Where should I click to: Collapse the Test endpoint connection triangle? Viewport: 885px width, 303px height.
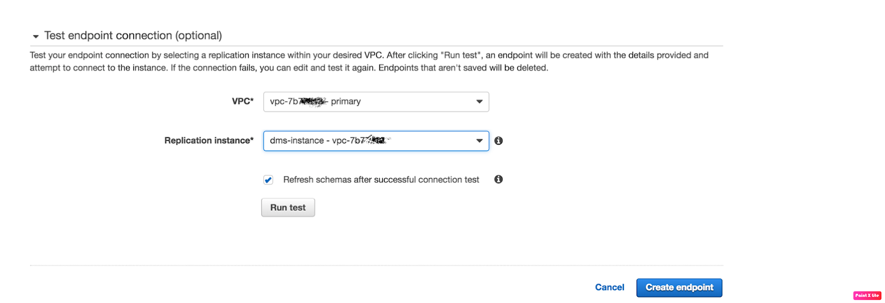(36, 36)
